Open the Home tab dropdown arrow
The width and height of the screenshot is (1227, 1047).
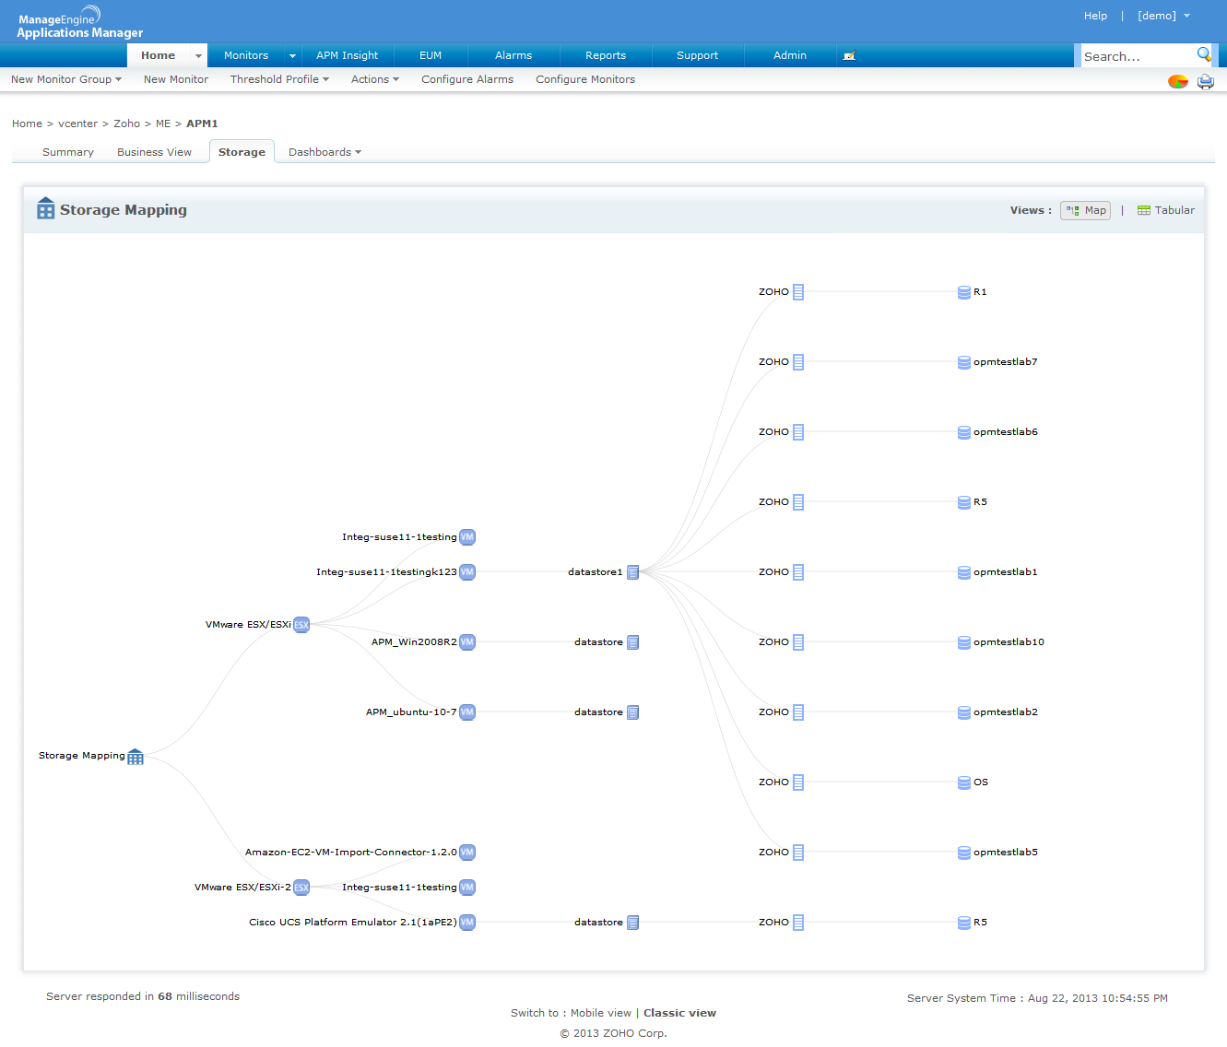[x=198, y=55]
